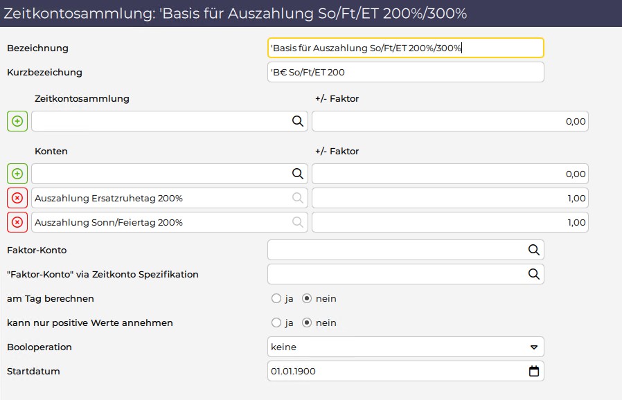The image size is (622, 400).
Task: Click into the Bezeichnung text field
Action: coord(405,48)
